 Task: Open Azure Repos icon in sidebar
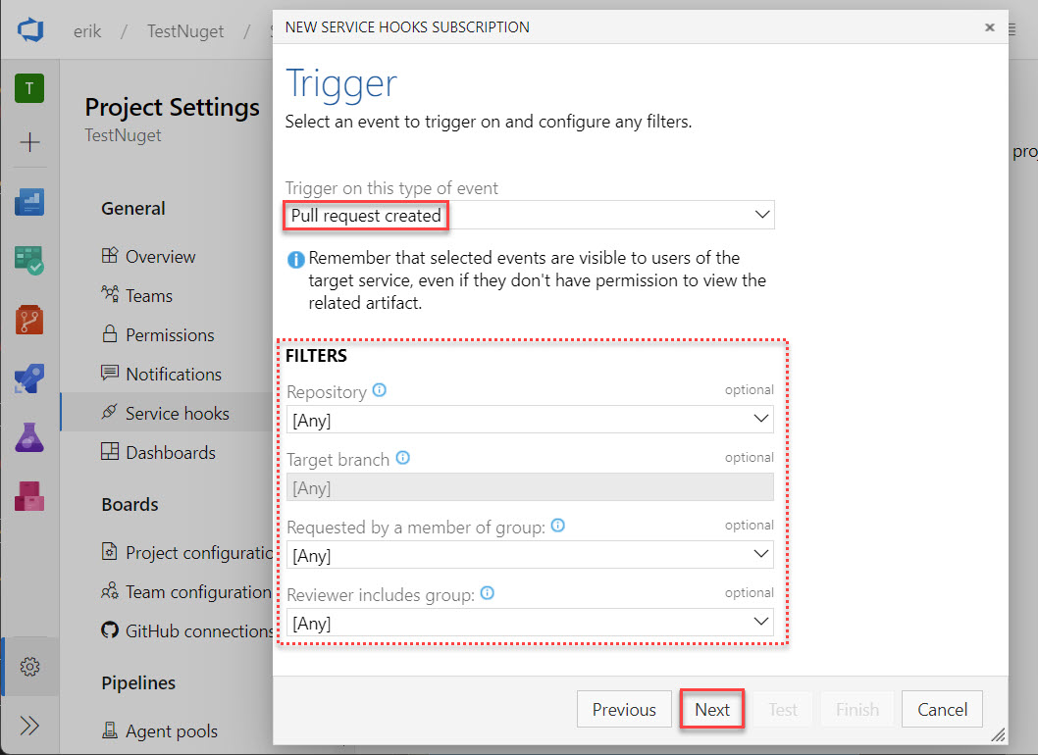29,320
